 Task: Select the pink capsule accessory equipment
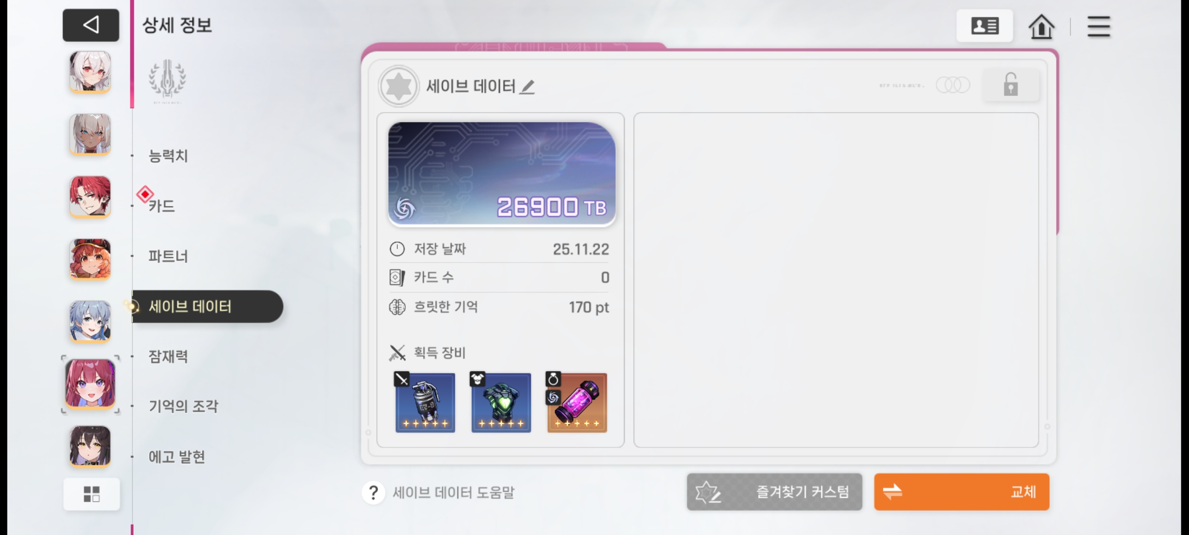(x=577, y=402)
